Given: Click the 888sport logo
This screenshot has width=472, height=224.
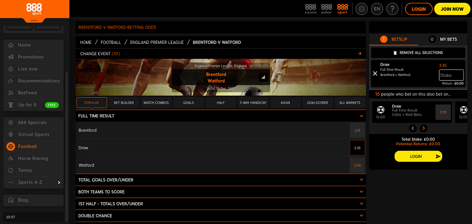Looking at the screenshot, I should tap(34, 9).
